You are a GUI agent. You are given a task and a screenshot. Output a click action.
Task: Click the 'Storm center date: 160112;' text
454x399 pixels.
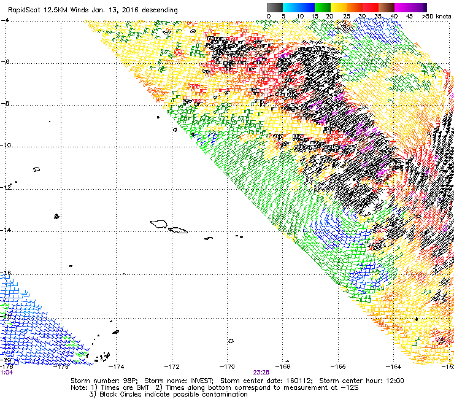[x=266, y=381]
